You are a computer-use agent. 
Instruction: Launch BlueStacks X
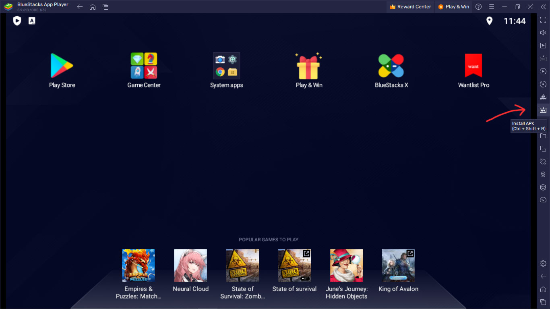(391, 66)
